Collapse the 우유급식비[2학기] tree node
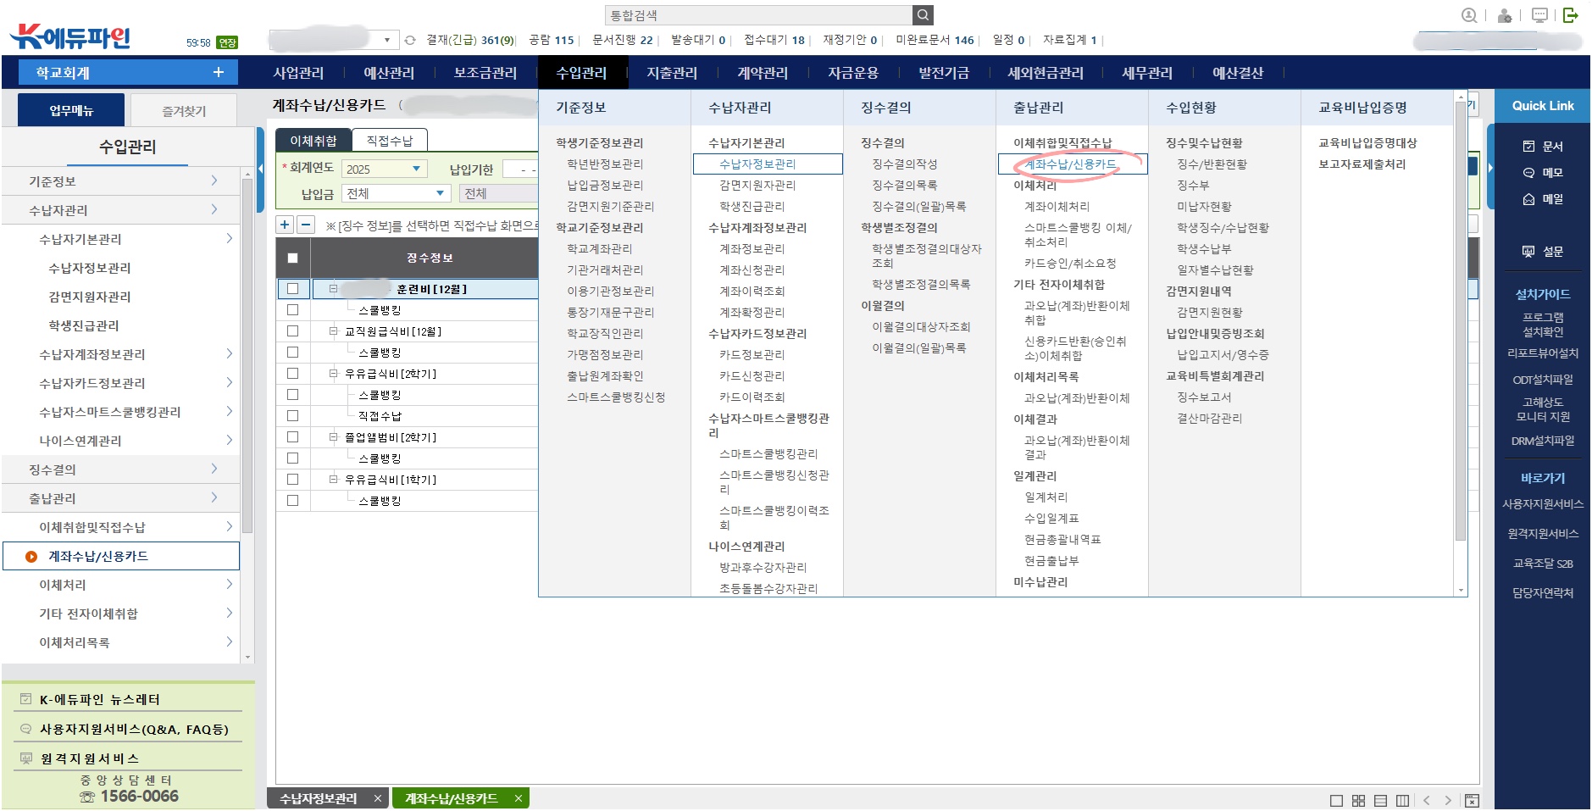Viewport: 1592px width, 811px height. click(334, 374)
